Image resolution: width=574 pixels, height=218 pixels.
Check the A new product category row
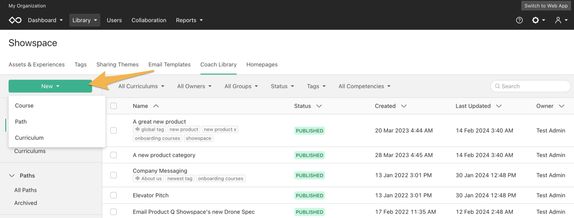(x=114, y=155)
